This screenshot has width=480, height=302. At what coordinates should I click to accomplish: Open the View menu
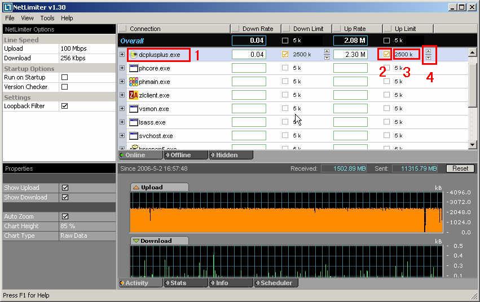click(27, 19)
